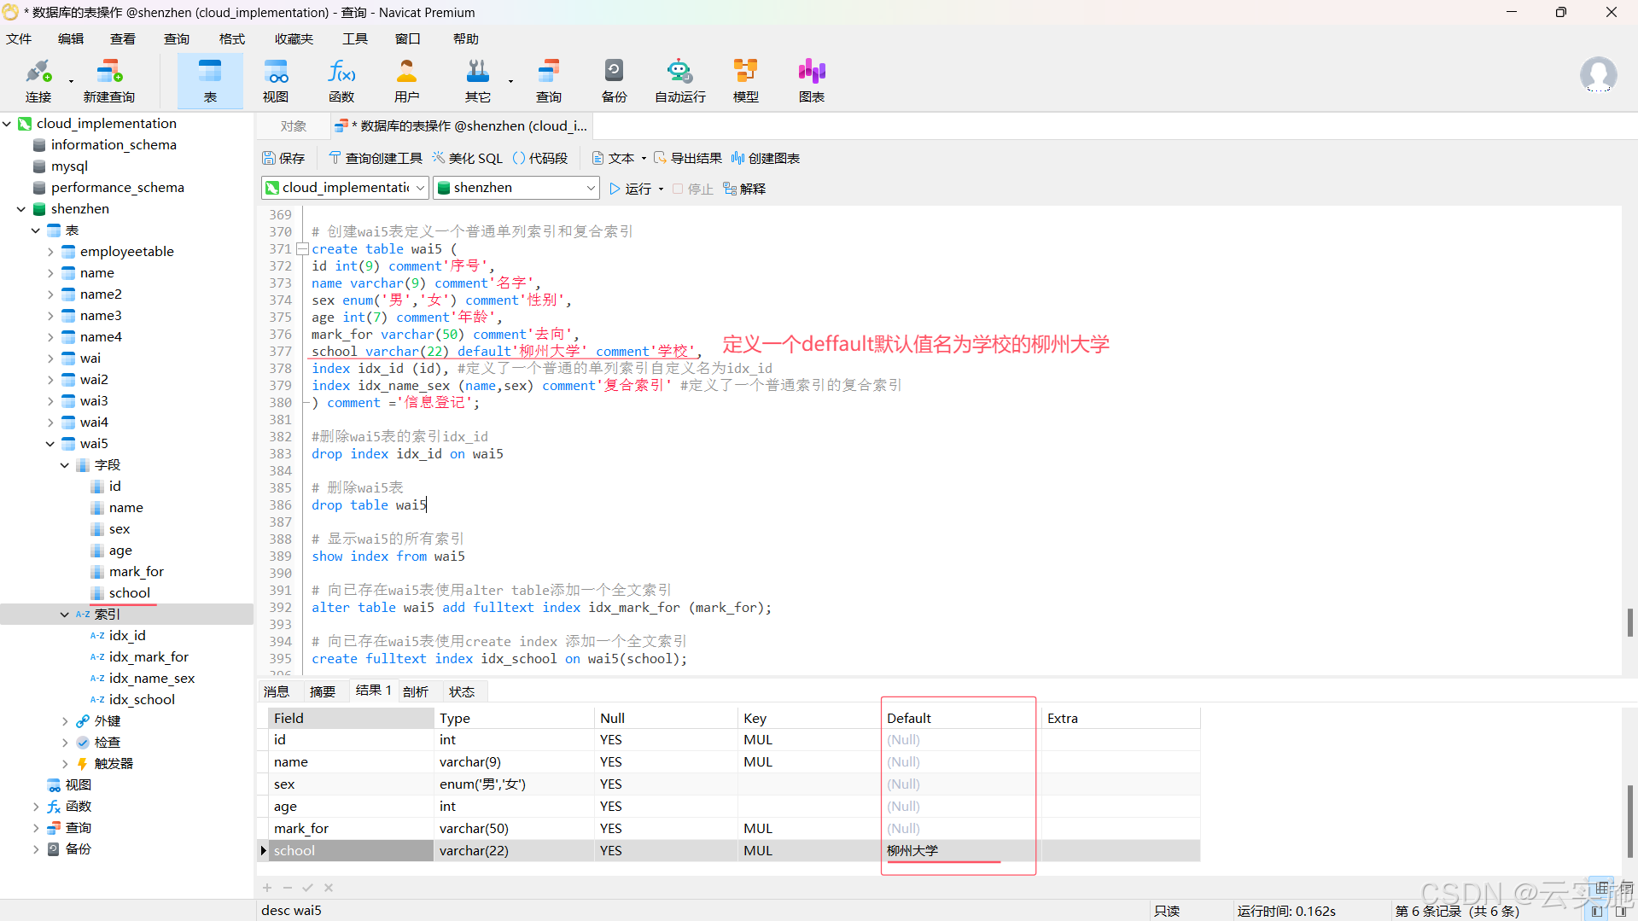
Task: Switch to the 消息 (Messages) tab
Action: coord(277,691)
